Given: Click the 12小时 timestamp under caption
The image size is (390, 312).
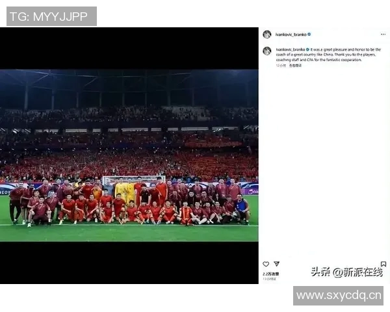Looking at the screenshot, I should [x=281, y=66].
